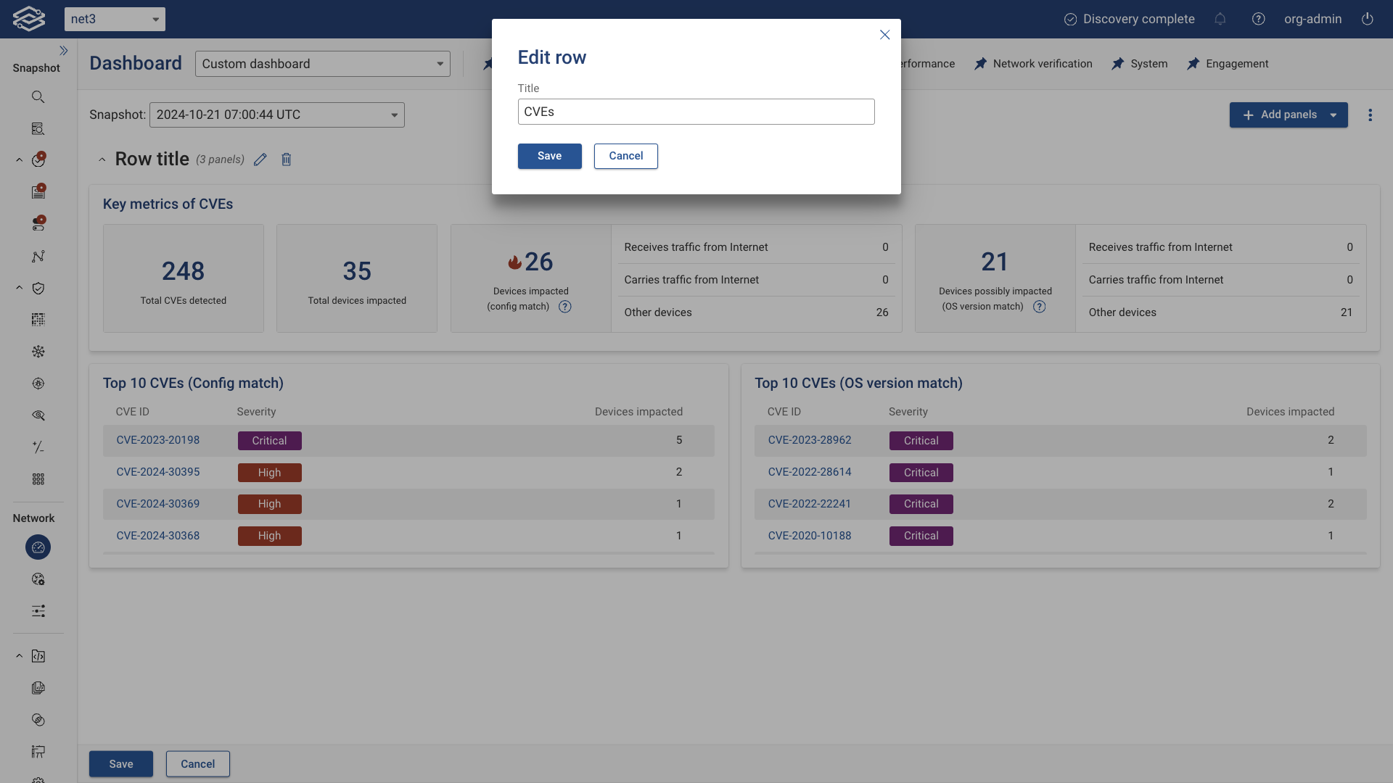Screen dimensions: 1393x783
Task: Click the trash icon beside Row title
Action: coord(287,159)
